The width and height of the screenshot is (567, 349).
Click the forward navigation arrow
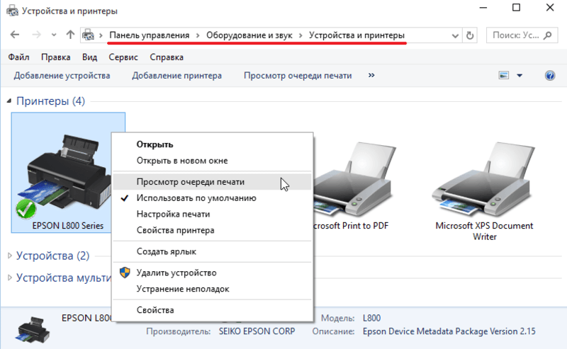36,35
